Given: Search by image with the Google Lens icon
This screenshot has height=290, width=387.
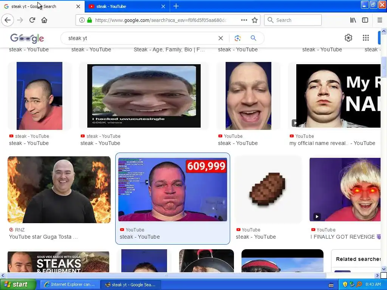Looking at the screenshot, I should [237, 38].
